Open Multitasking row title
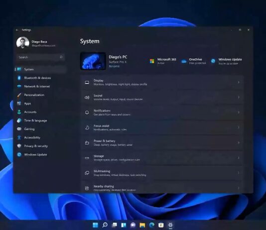The height and width of the screenshot is (230, 266). pyautogui.click(x=102, y=171)
